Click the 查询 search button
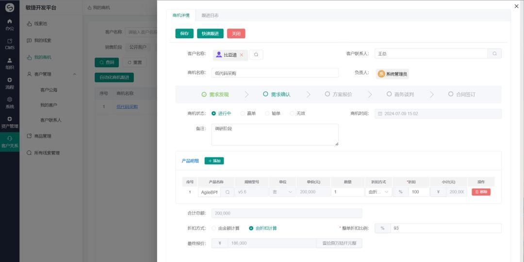Image resolution: width=524 pixels, height=262 pixels. 107,62
